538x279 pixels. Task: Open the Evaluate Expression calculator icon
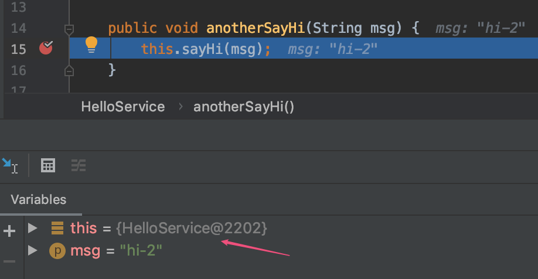coord(48,166)
